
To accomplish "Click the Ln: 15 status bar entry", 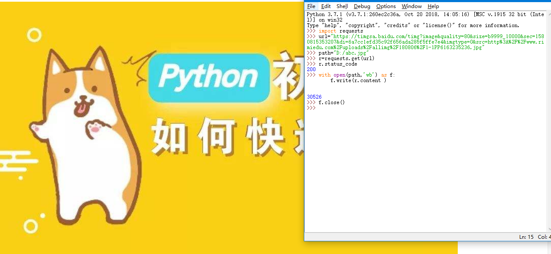I will coord(526,237).
